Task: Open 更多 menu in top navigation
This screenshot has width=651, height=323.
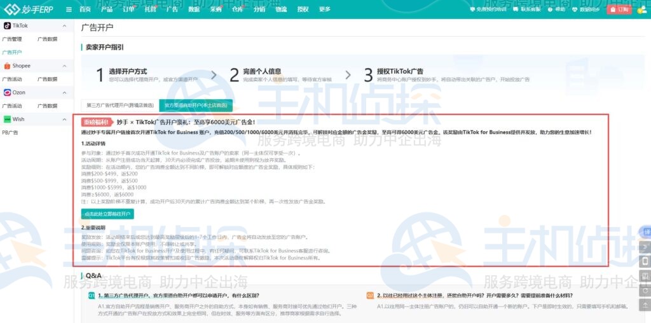Action: [325, 9]
